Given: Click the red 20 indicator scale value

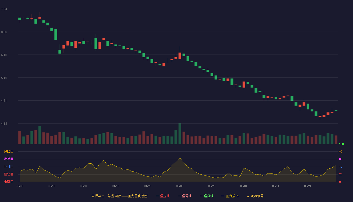Looking at the screenshot, I should [x=341, y=174].
